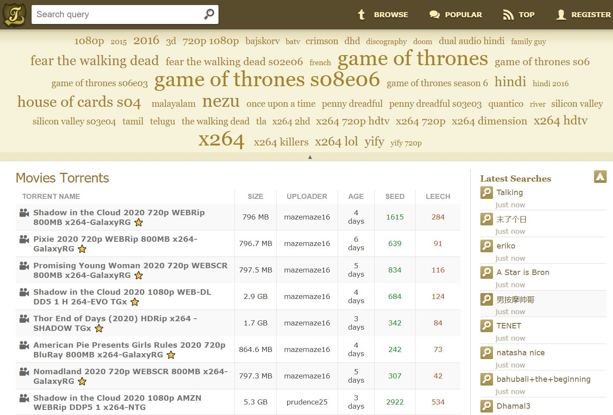
Task: Open Thor End of Days HDRip torrent
Action: pyautogui.click(x=115, y=323)
